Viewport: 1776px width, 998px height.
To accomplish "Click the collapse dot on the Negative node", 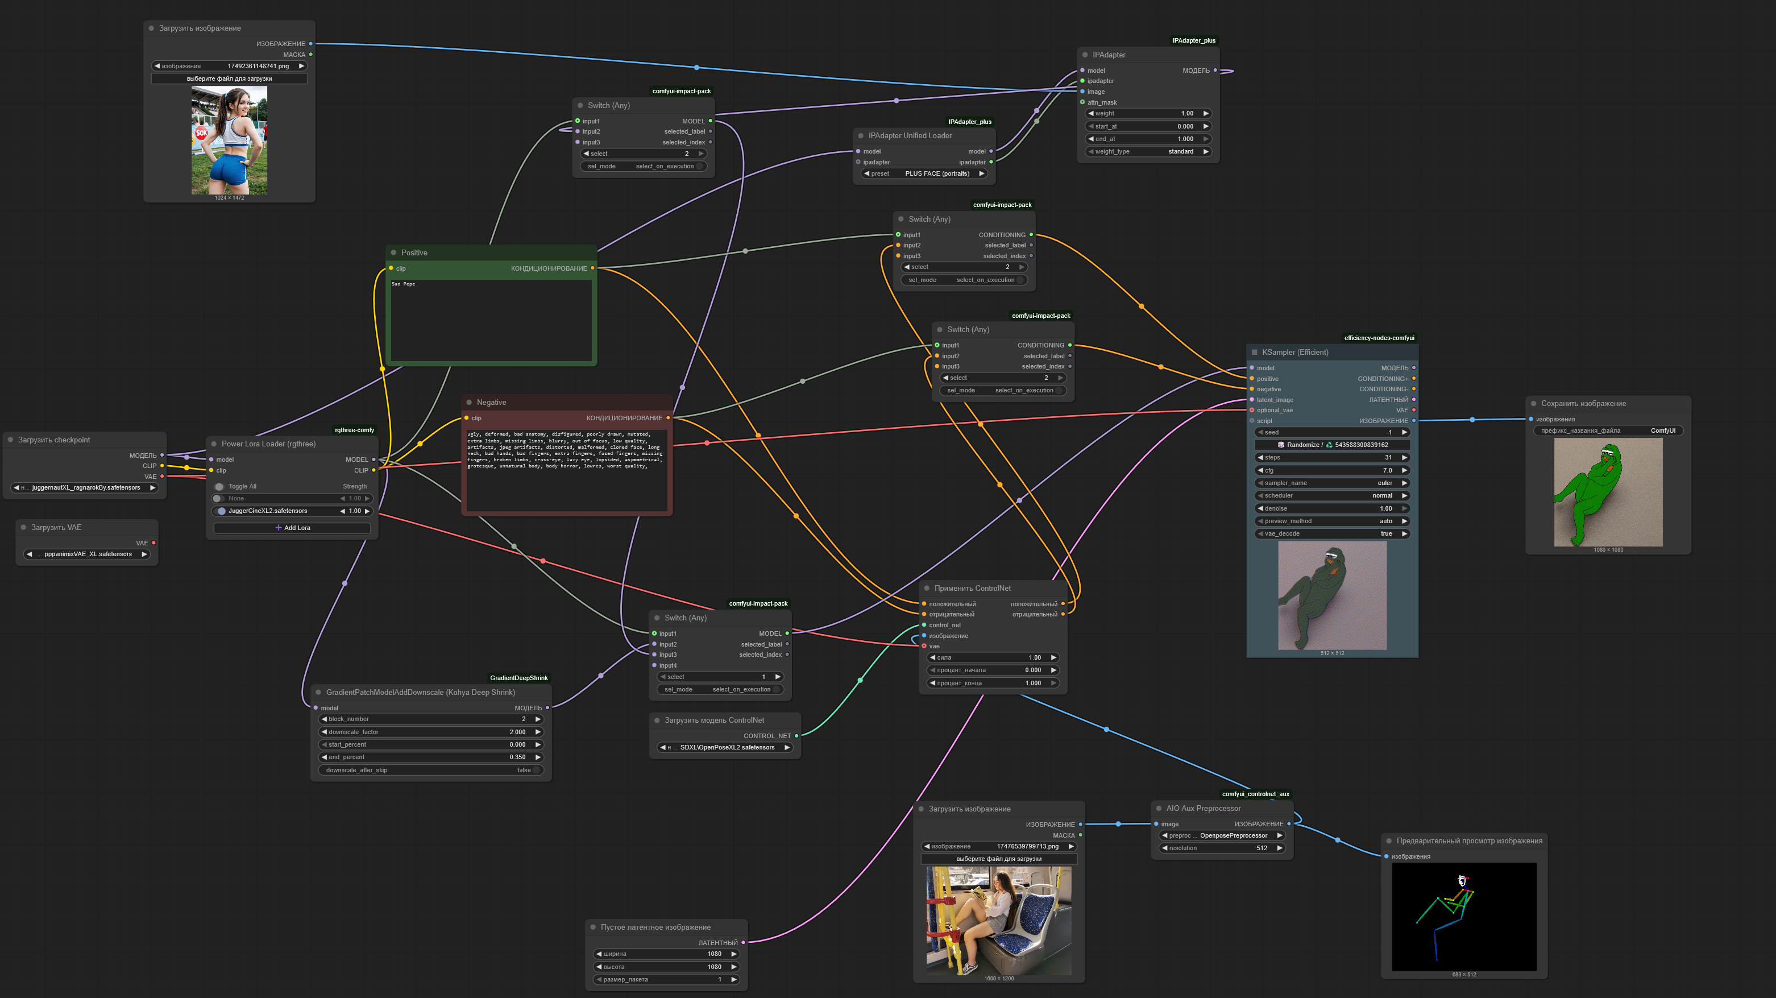I will pos(470,403).
